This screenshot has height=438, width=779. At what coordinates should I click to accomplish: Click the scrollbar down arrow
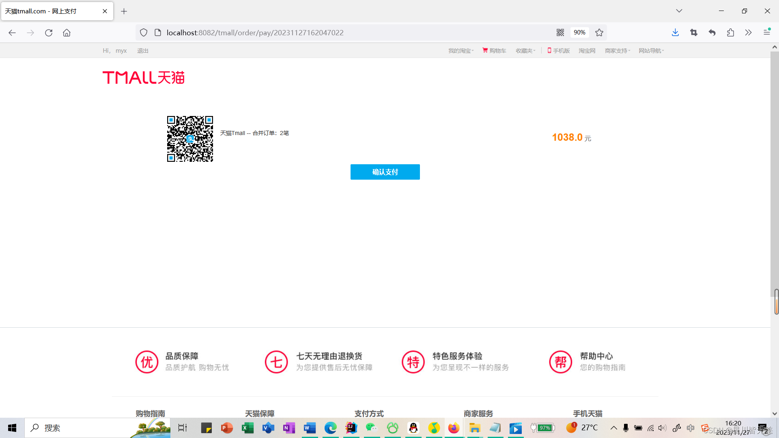(775, 414)
